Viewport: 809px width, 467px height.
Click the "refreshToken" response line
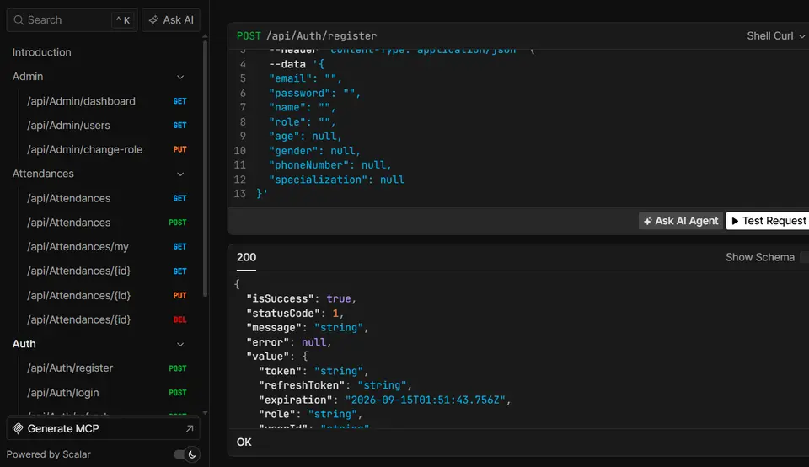(335, 385)
